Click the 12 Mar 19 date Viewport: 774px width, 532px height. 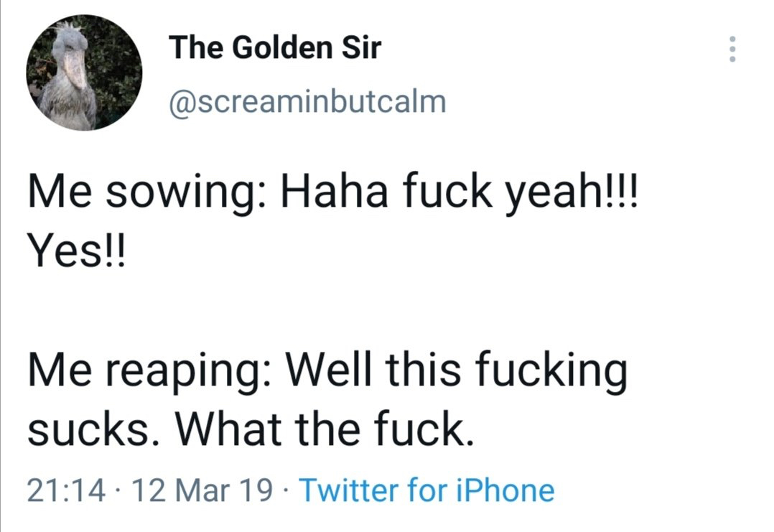point(203,491)
